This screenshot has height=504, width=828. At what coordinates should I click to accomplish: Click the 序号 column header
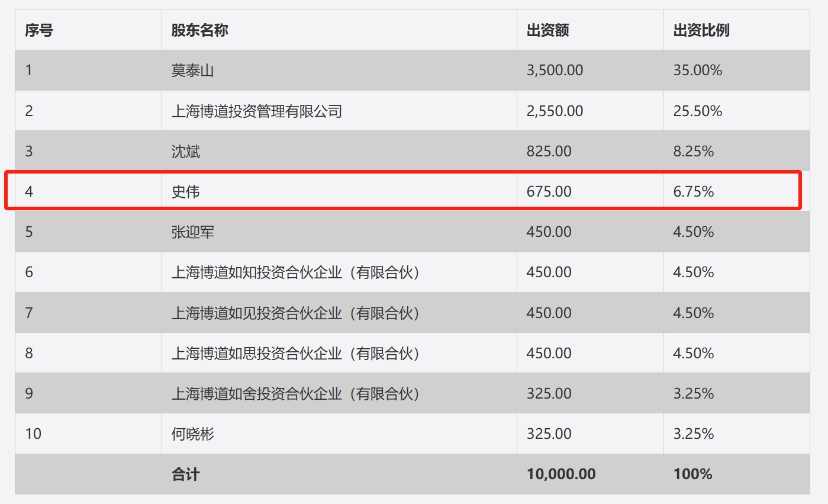39,30
